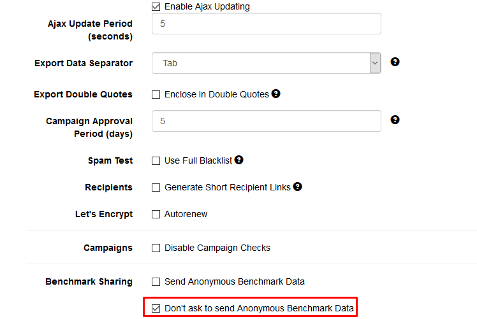Enable Enclose In Double Quotes checkbox
Viewport: 477px width, 319px height.
point(156,94)
